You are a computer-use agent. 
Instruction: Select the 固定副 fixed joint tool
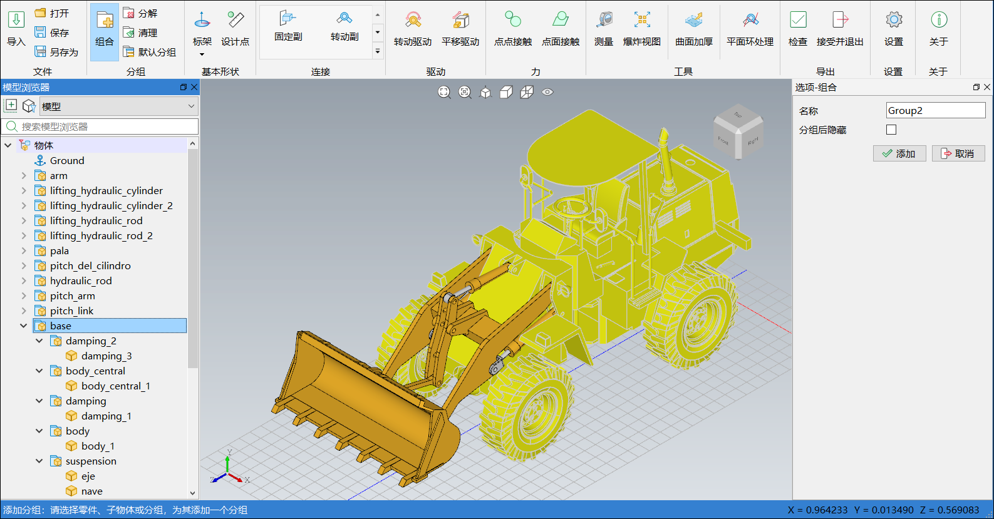(288, 26)
